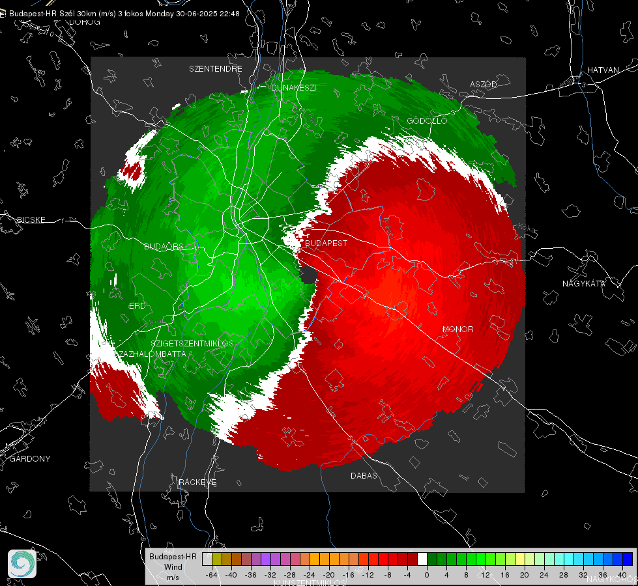Click the BICSKE map label

coord(31,219)
